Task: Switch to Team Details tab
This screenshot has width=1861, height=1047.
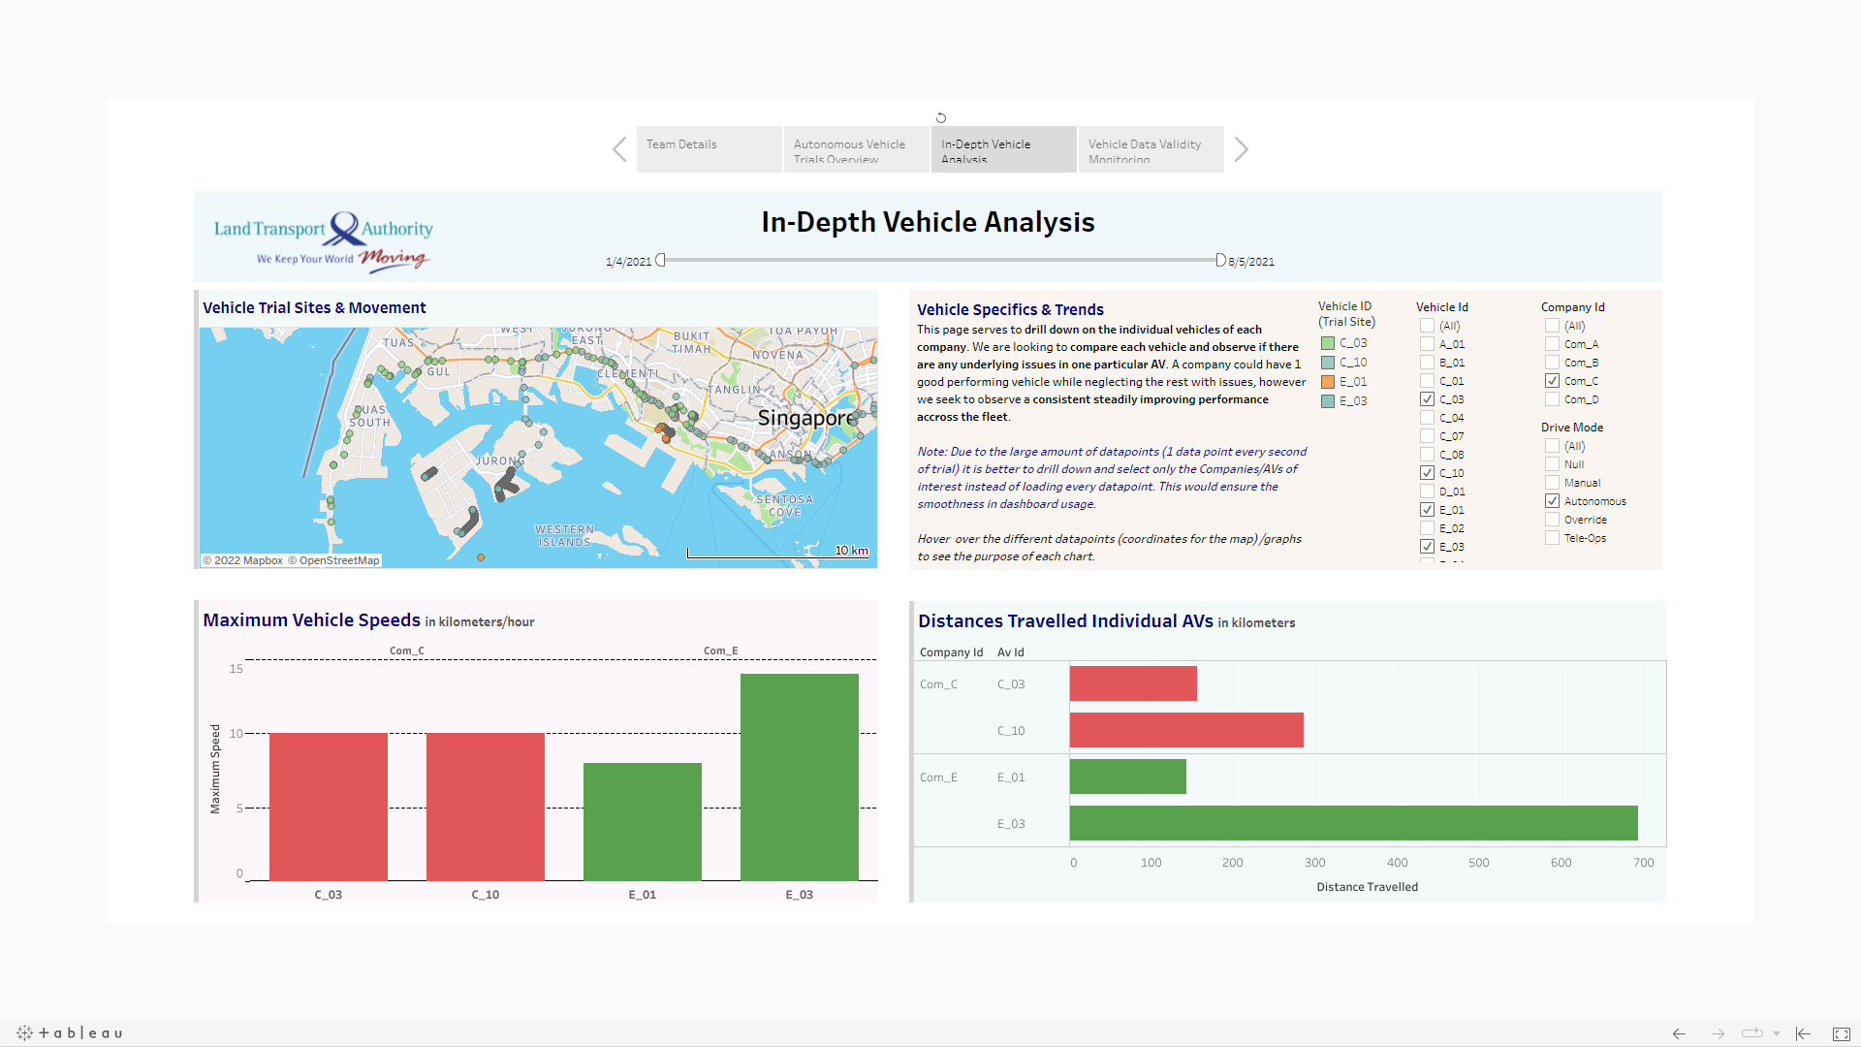Action: pos(709,149)
